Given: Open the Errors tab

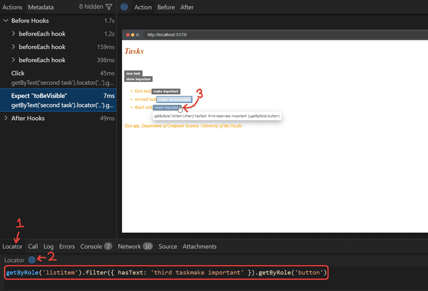Looking at the screenshot, I should pos(67,247).
